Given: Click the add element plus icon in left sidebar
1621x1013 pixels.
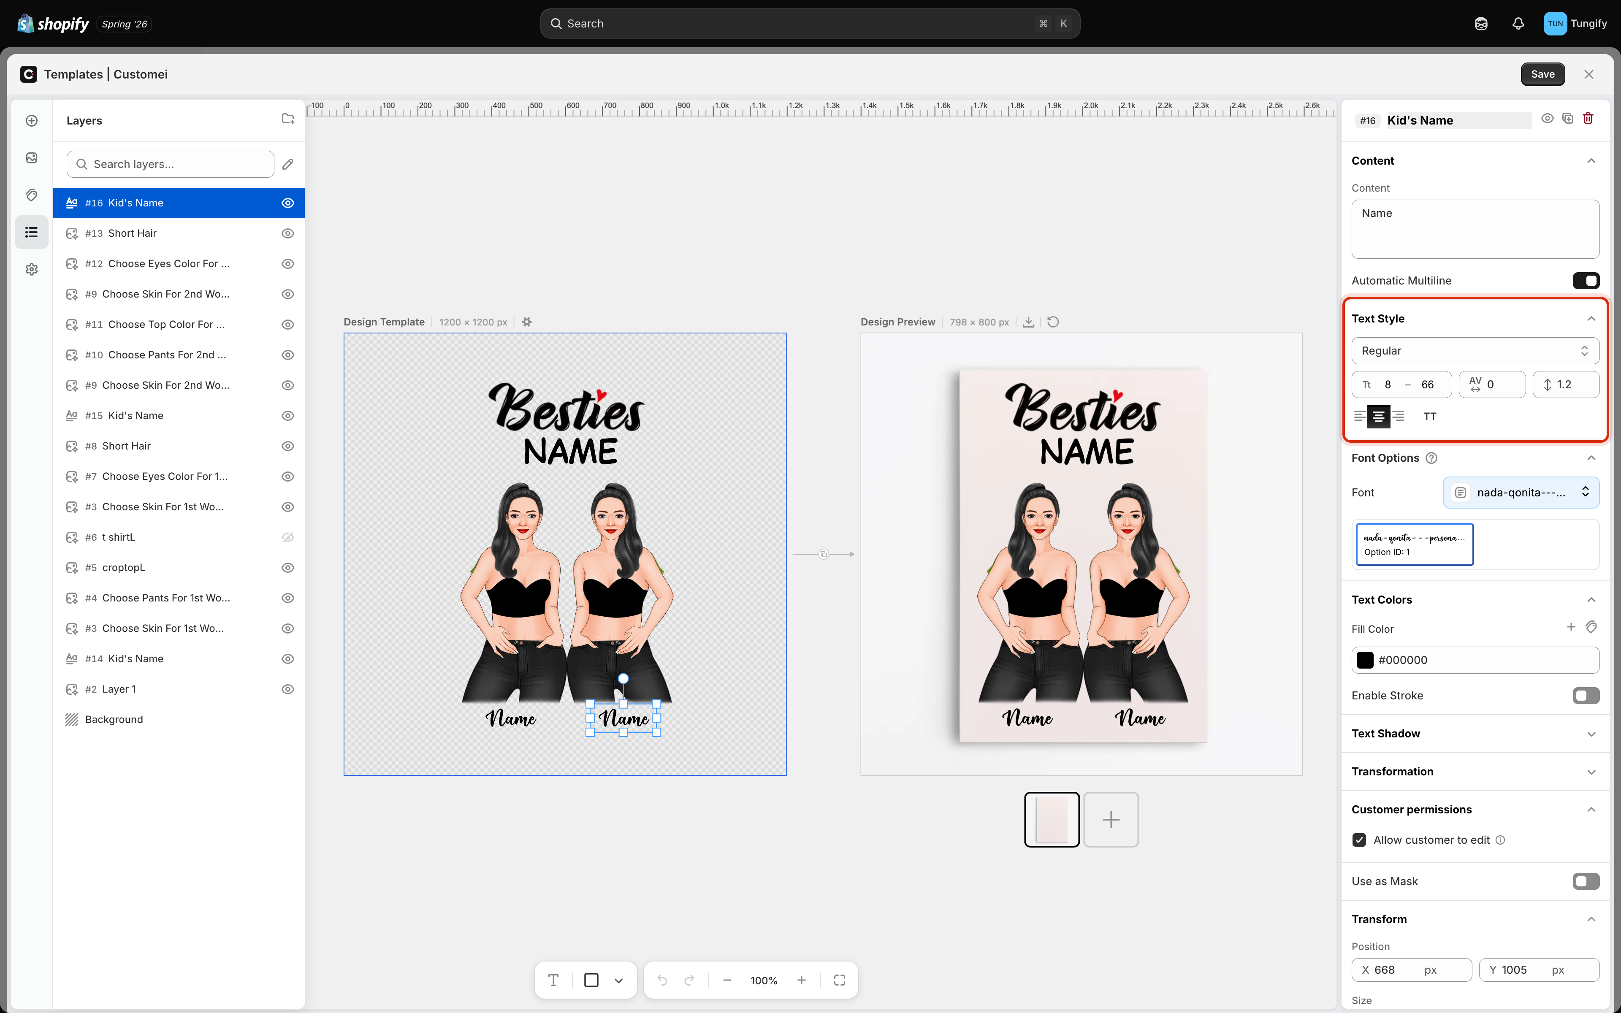Looking at the screenshot, I should point(32,121).
